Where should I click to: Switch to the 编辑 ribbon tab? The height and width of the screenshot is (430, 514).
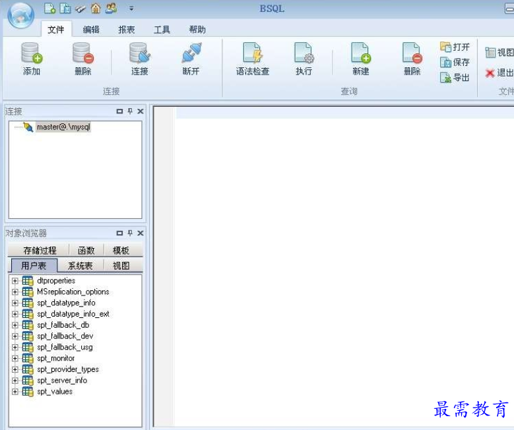(91, 30)
